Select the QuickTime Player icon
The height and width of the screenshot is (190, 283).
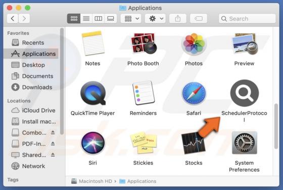[x=93, y=93]
